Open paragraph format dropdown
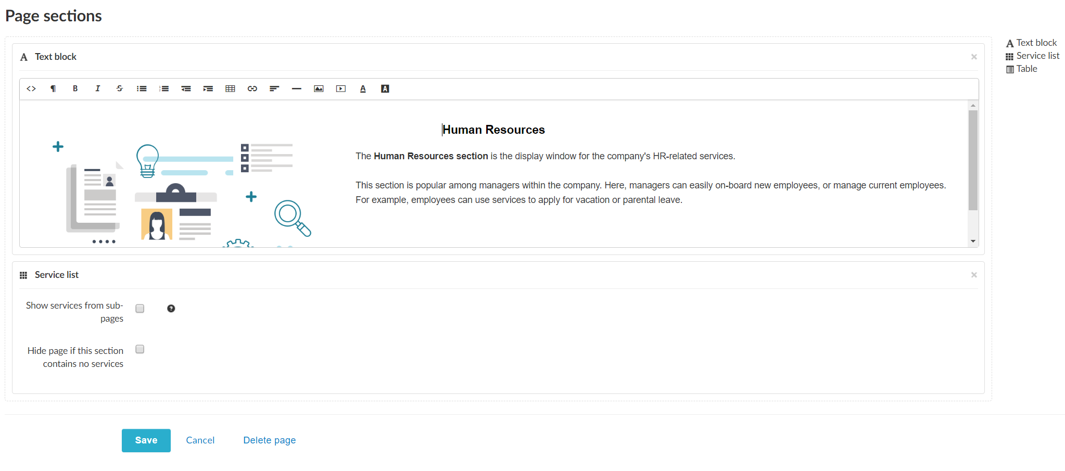Viewport: 1065px width, 471px height. click(x=53, y=88)
